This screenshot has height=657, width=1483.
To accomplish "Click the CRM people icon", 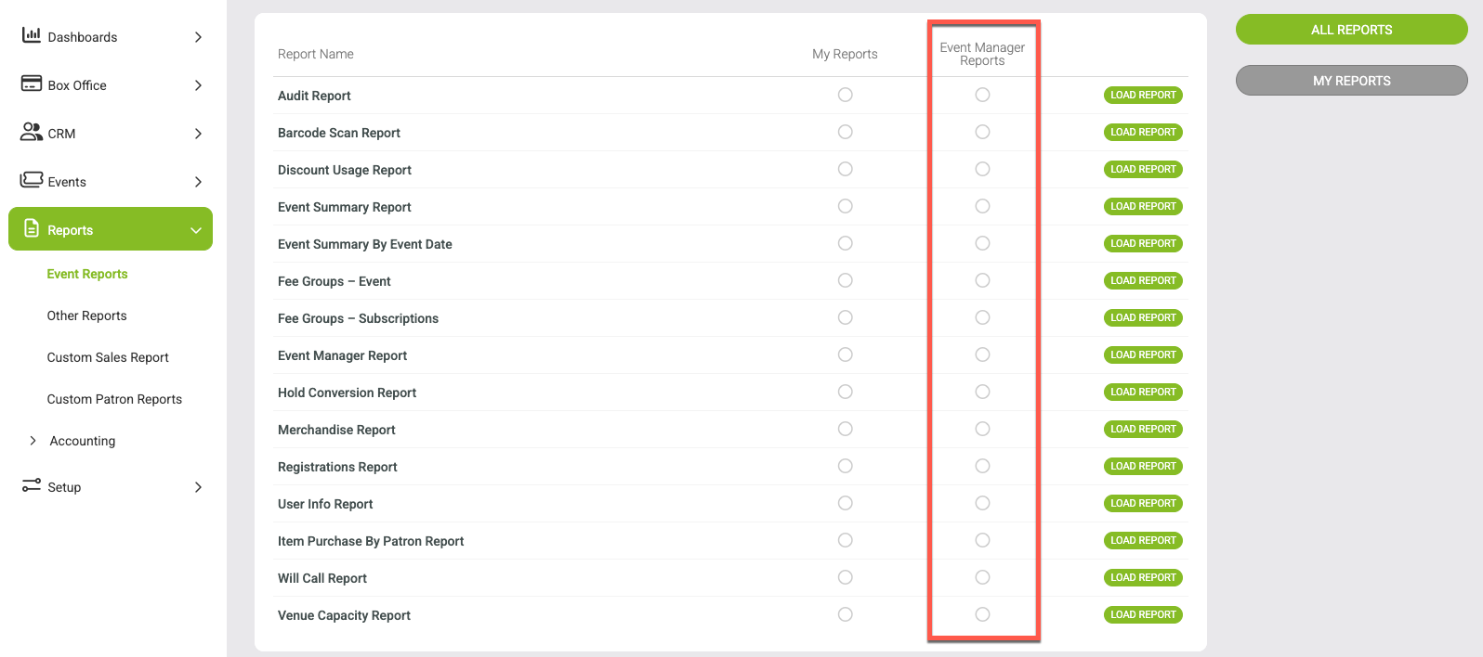I will click(x=32, y=132).
